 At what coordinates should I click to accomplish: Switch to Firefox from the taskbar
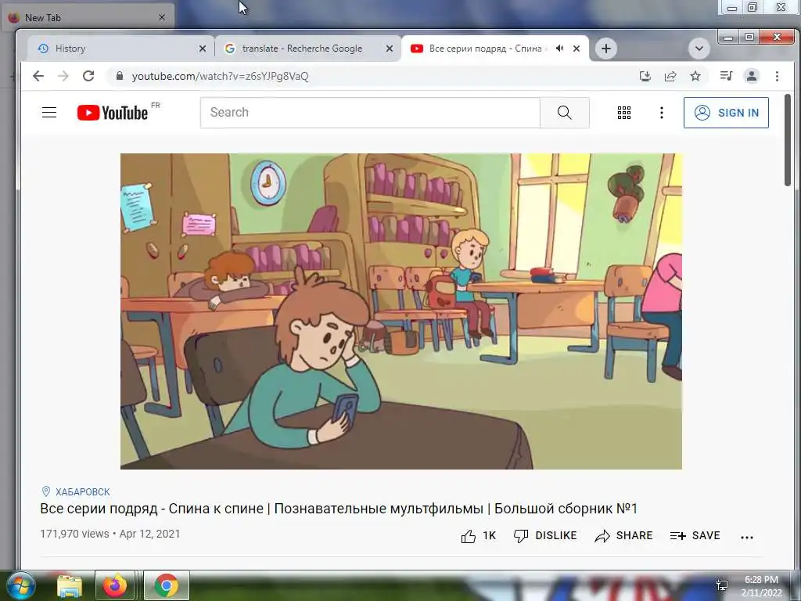coord(115,585)
